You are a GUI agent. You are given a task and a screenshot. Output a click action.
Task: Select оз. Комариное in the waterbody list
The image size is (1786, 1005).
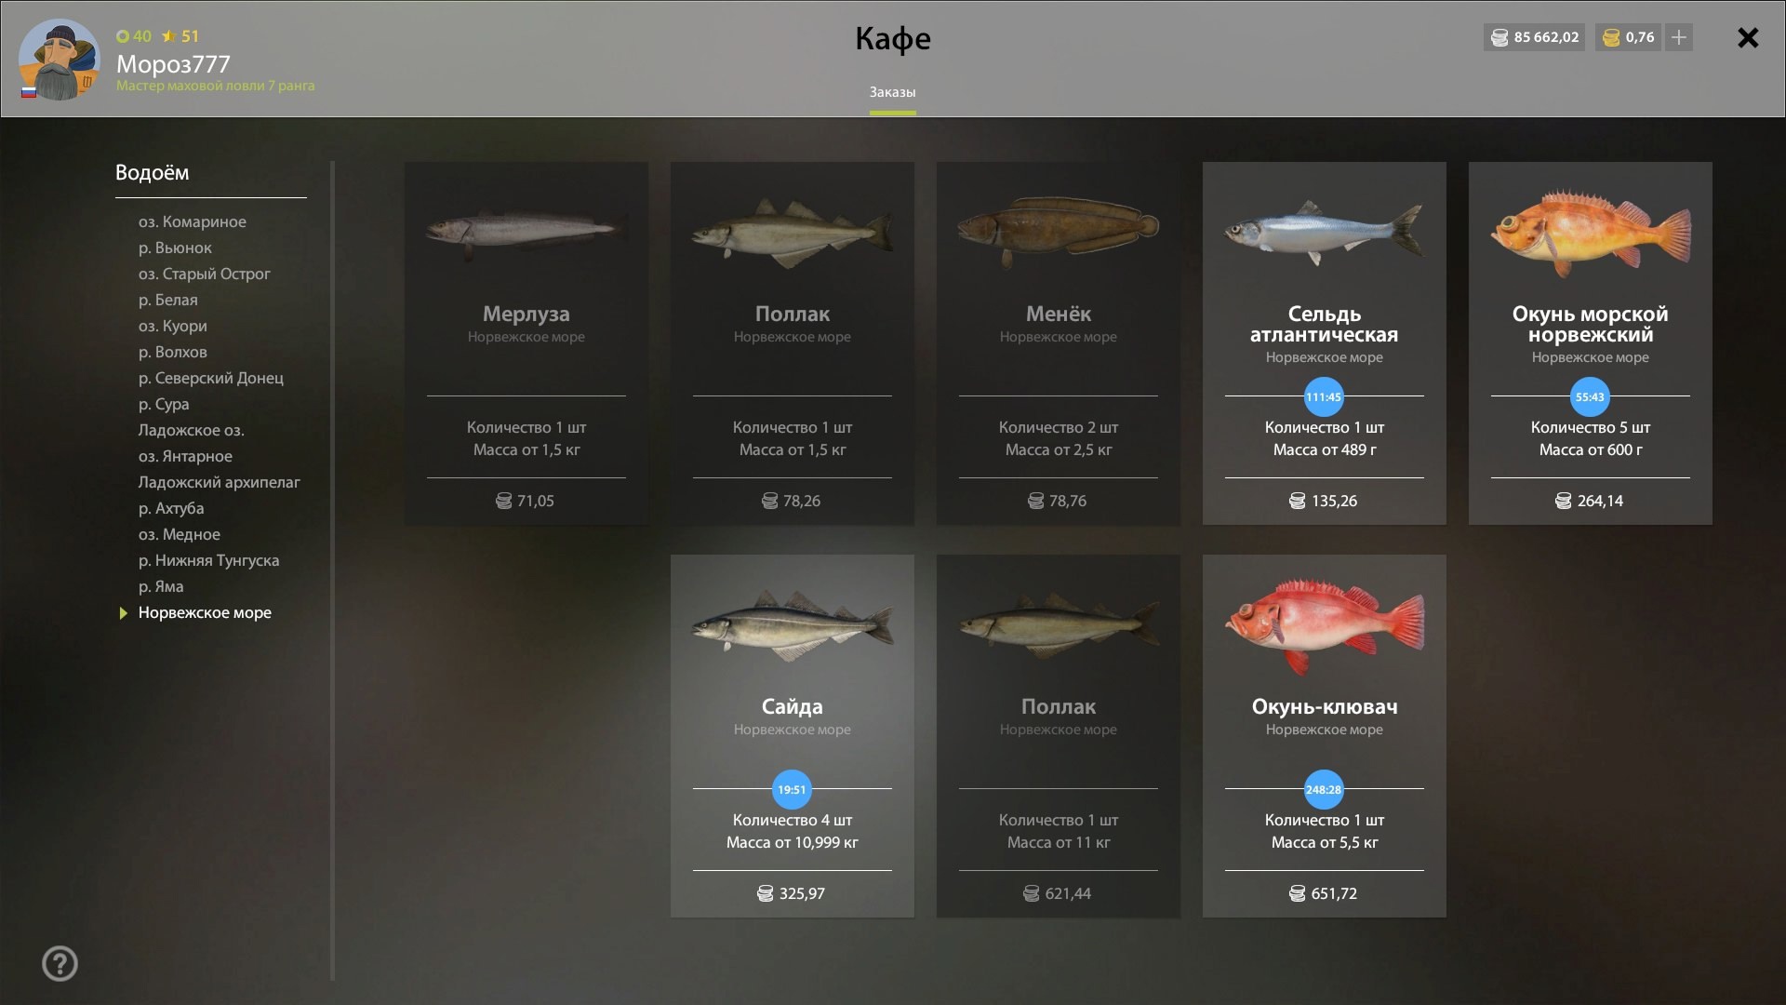193,221
